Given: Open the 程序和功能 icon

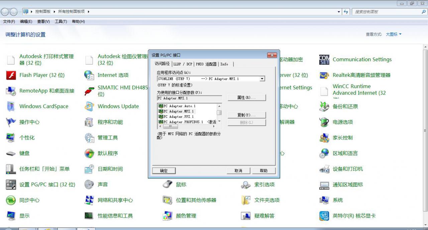Looking at the screenshot, I should (x=89, y=122).
